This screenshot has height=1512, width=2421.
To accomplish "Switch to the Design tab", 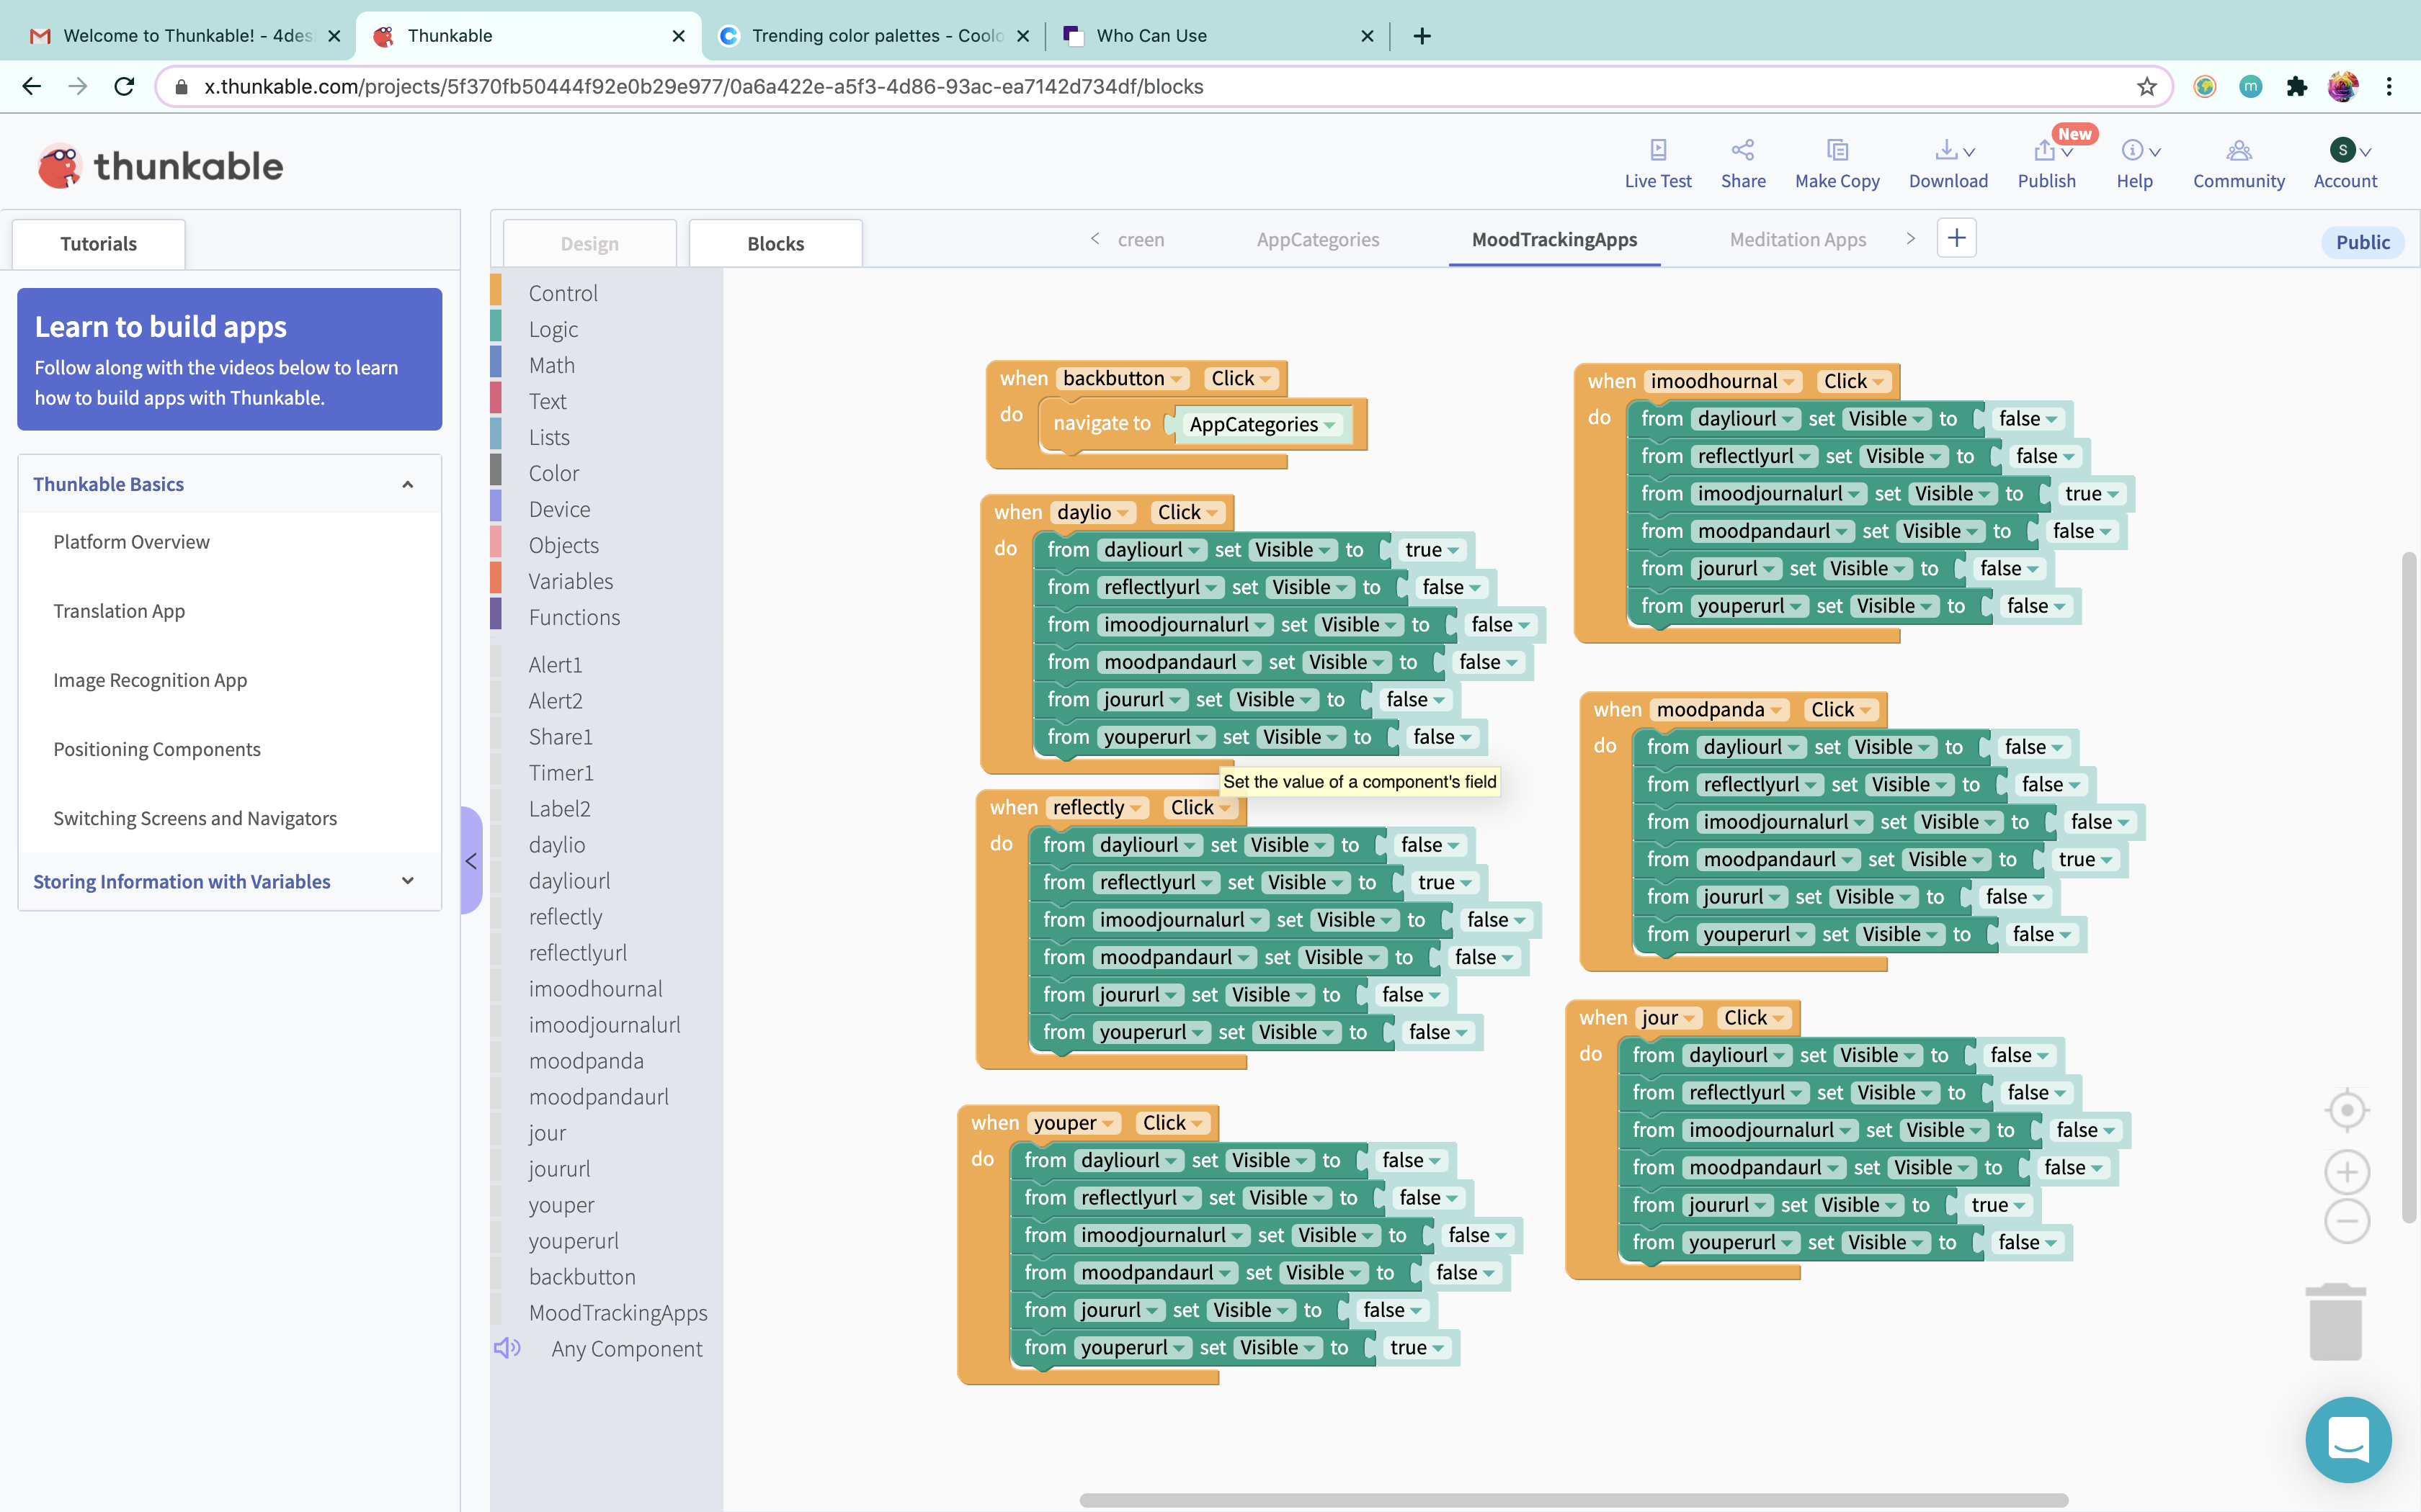I will click(x=589, y=243).
